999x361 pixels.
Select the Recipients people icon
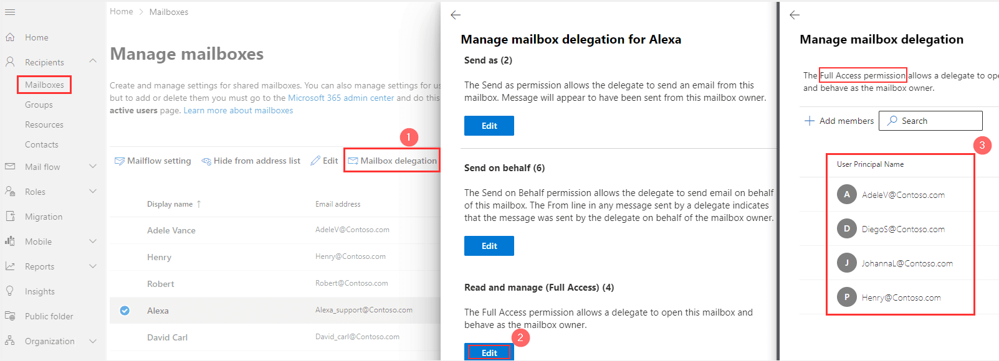click(x=11, y=62)
